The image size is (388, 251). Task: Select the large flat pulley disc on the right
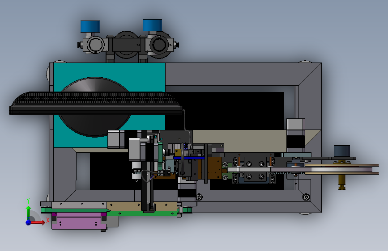tap(341, 169)
